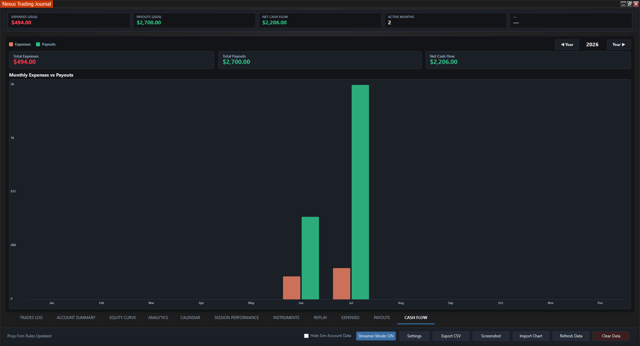This screenshot has height=346, width=640.
Task: Click the Payouts (2026) summary card
Action: pos(194,20)
